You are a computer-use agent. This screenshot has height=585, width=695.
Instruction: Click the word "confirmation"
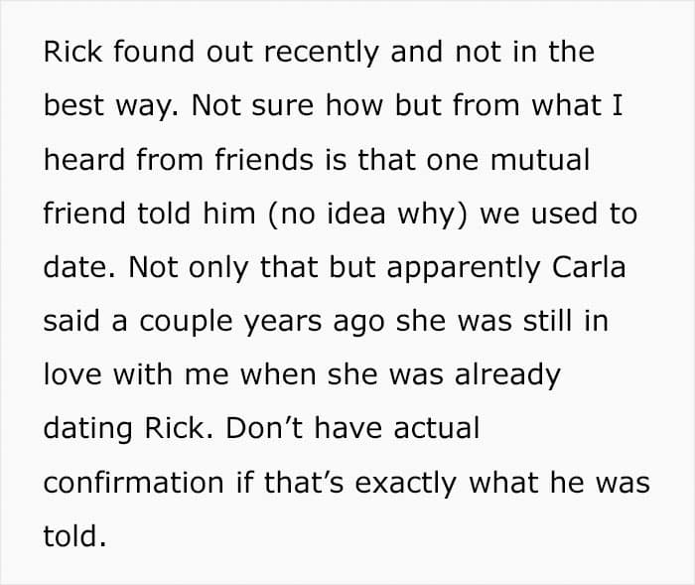pyautogui.click(x=133, y=482)
